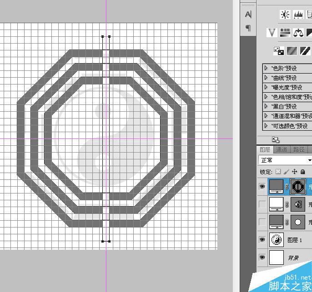Click the bottom-left anchor point of the rectangle path
The height and width of the screenshot is (292, 312).
click(x=103, y=241)
